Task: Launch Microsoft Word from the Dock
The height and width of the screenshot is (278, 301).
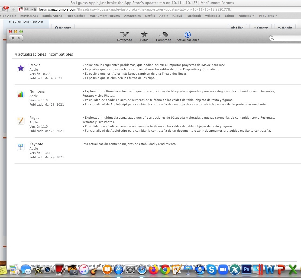Action: click(x=270, y=270)
